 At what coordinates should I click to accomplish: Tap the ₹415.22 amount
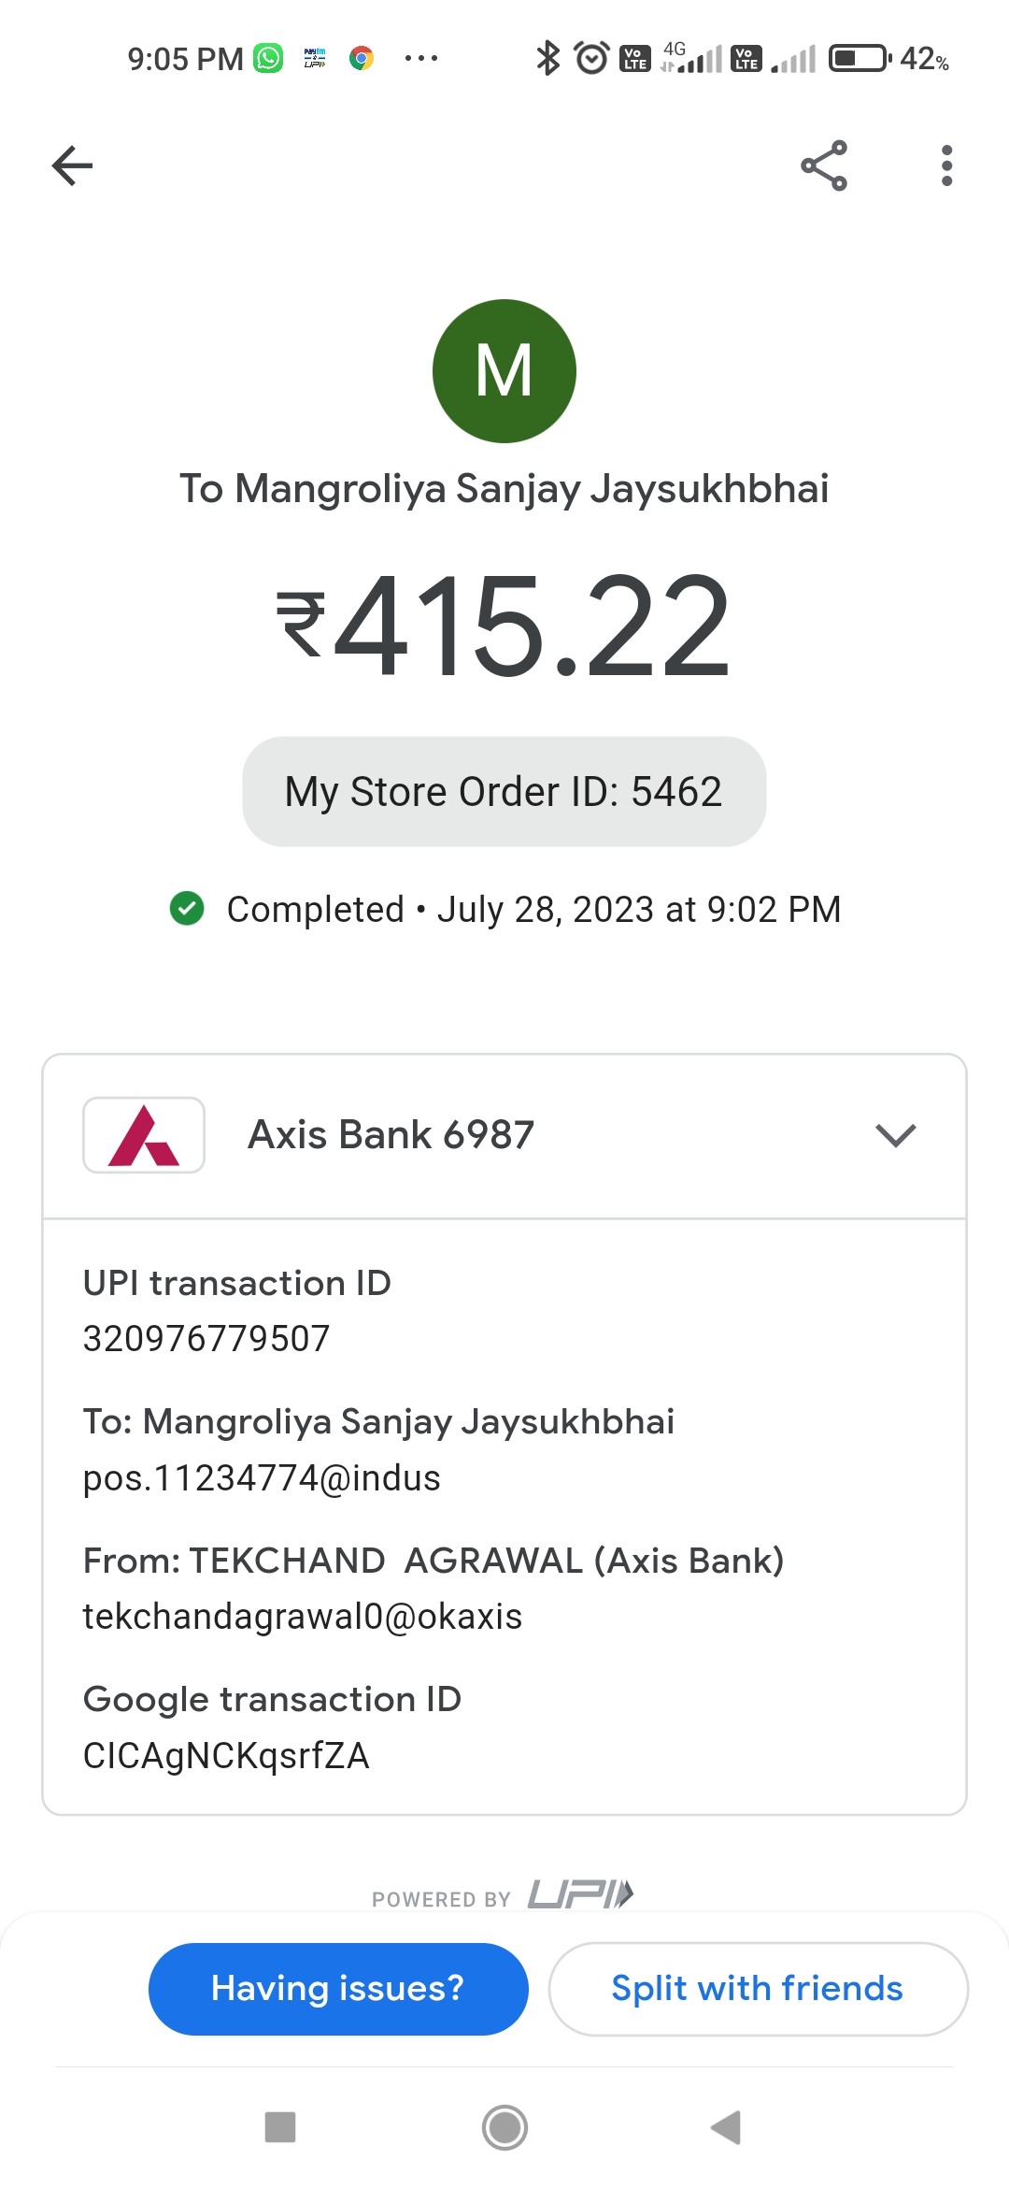point(504,625)
